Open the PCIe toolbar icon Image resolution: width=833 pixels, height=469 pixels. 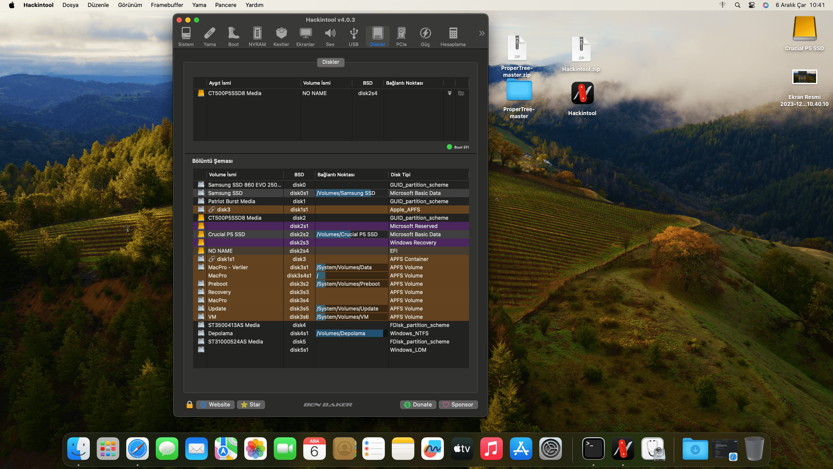(x=401, y=36)
